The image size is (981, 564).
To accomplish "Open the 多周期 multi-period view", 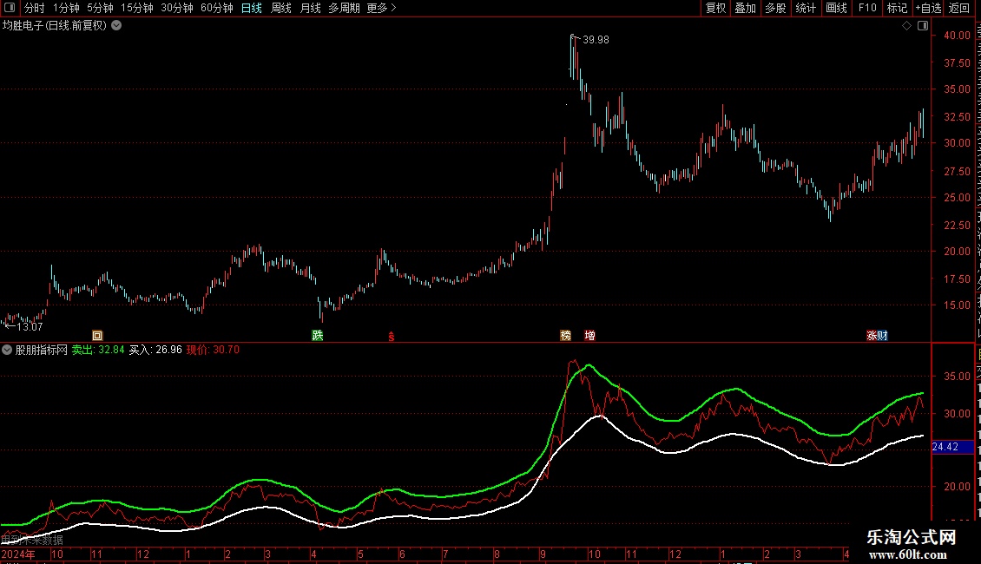I will point(344,8).
